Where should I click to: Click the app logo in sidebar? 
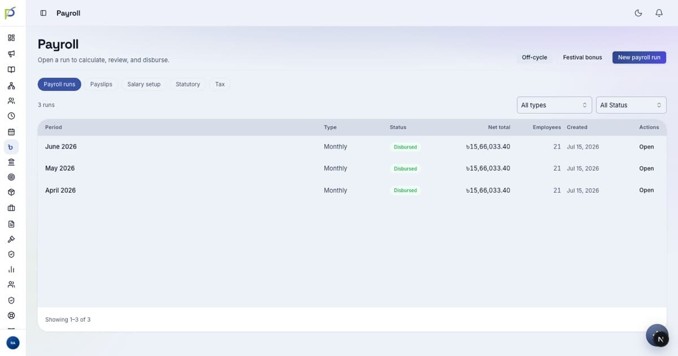click(10, 12)
